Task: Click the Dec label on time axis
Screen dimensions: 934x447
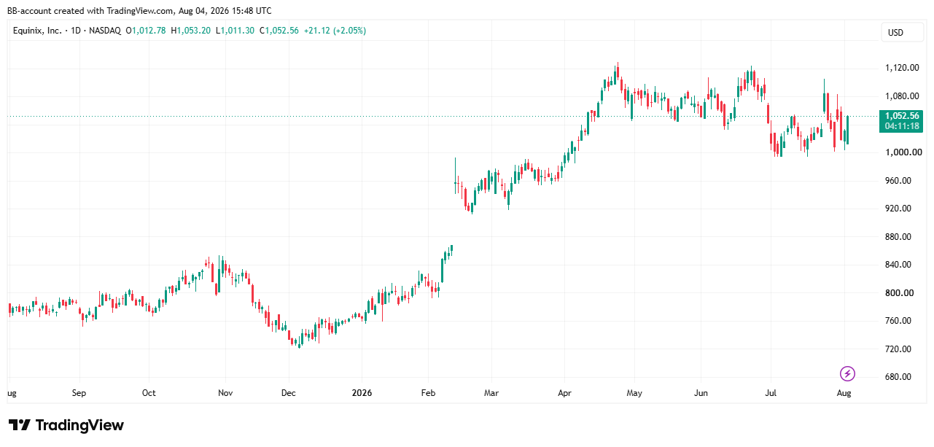Action: click(288, 393)
